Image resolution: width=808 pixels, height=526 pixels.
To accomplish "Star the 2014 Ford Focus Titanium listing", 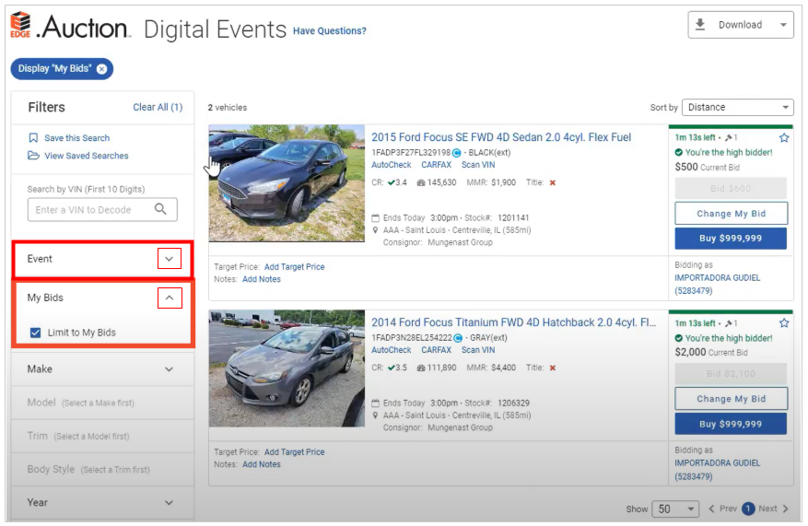I will pyautogui.click(x=784, y=323).
